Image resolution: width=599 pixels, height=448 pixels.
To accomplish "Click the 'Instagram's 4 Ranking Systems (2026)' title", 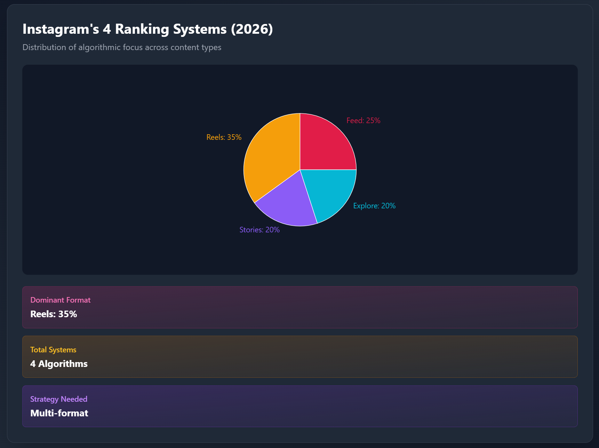I will click(147, 29).
